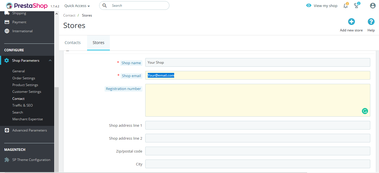Open International from the sidebar
The height and width of the screenshot is (173, 379).
[x=22, y=31]
